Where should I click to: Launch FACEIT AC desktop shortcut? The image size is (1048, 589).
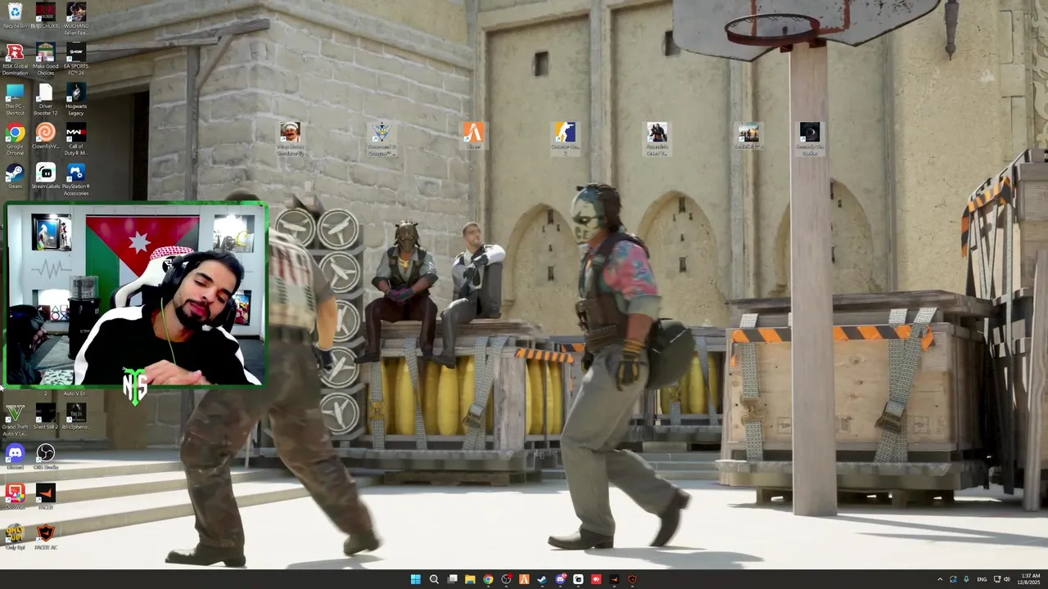coord(45,537)
